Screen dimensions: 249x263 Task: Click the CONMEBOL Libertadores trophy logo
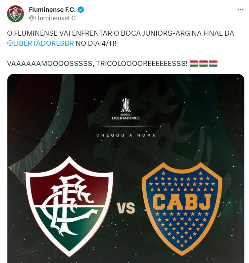coord(126,105)
